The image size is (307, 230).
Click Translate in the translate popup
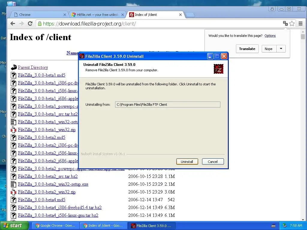tap(247, 49)
